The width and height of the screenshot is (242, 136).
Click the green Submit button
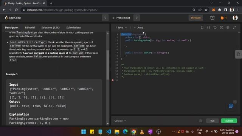(x=229, y=121)
